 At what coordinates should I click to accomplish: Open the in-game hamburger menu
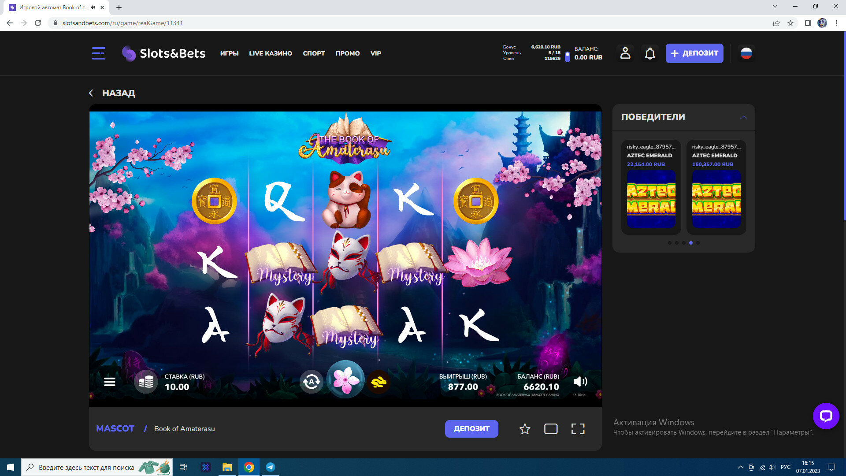[110, 382]
